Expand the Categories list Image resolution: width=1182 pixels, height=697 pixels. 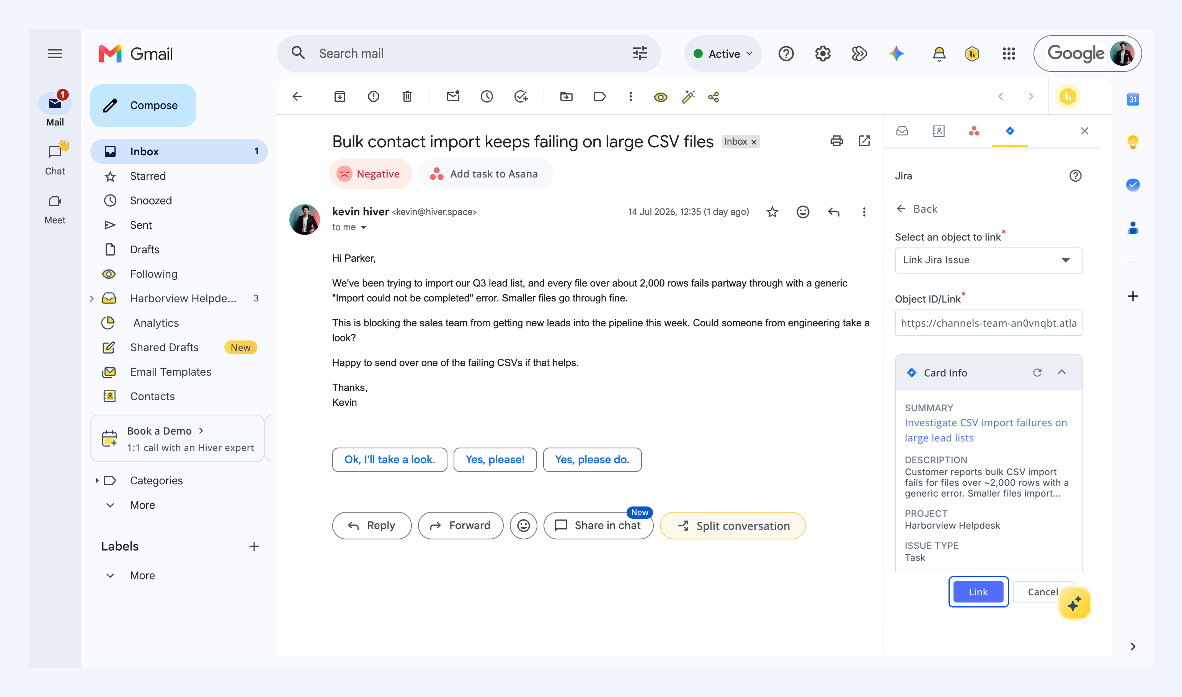click(x=97, y=480)
